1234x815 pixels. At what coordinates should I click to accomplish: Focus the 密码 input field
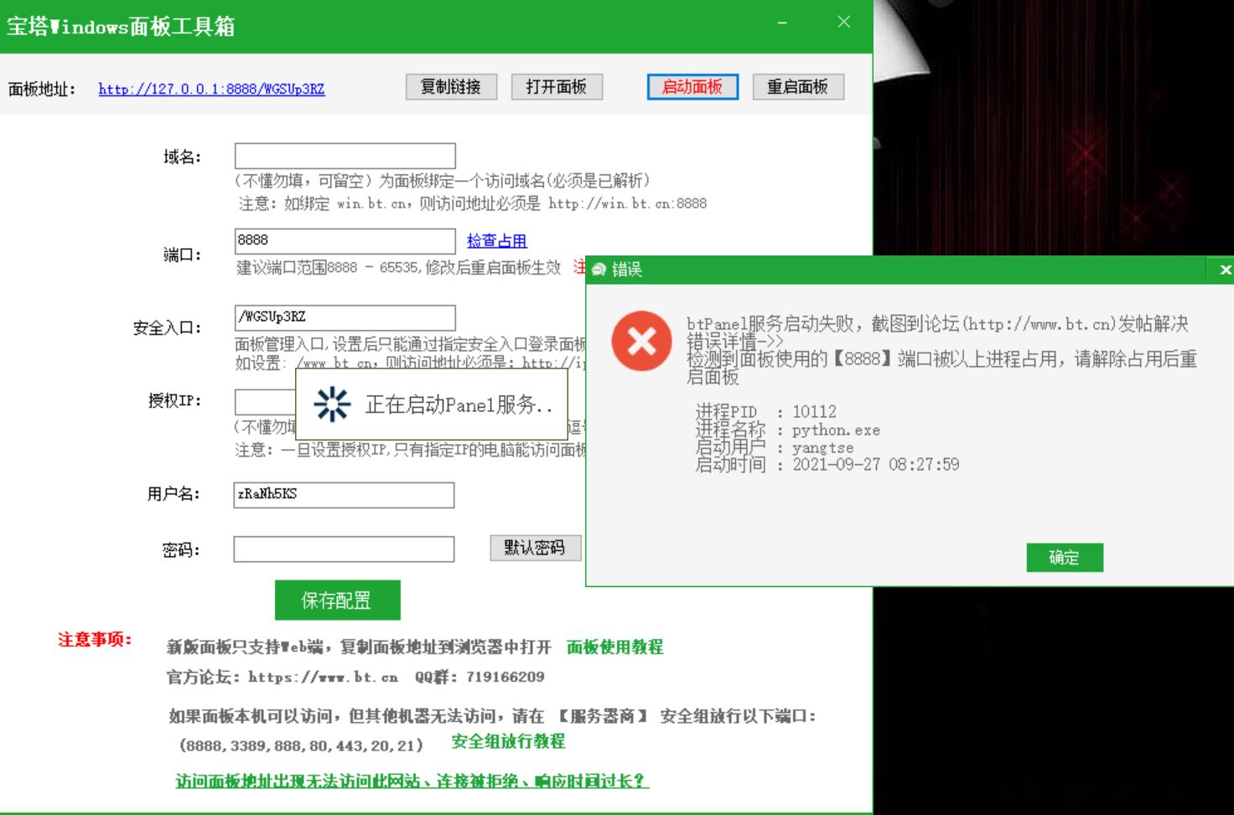point(344,549)
